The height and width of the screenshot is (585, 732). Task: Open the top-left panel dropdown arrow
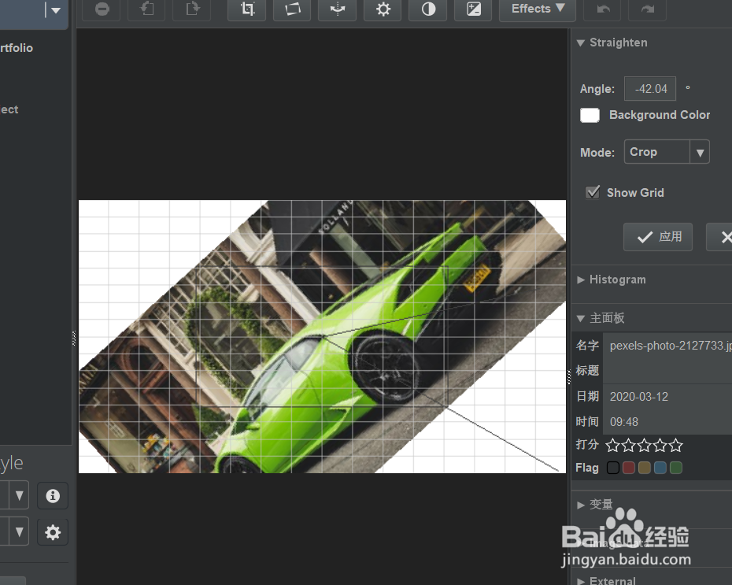[x=56, y=10]
